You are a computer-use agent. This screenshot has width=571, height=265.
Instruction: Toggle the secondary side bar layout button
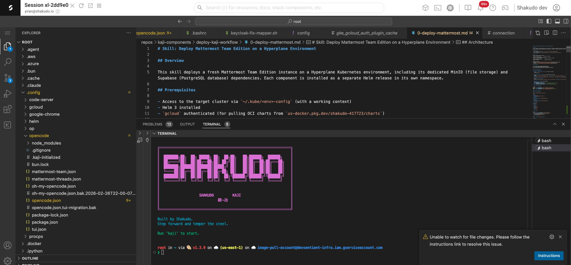[x=566, y=21]
